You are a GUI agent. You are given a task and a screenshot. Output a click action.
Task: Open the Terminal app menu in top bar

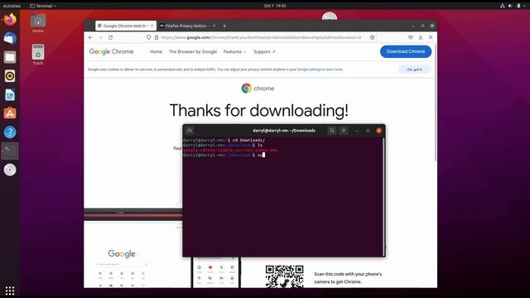click(x=43, y=6)
